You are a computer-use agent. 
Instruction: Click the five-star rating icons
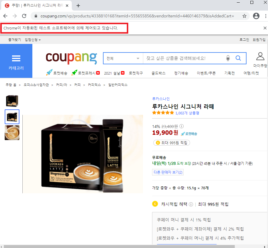coord(163,113)
